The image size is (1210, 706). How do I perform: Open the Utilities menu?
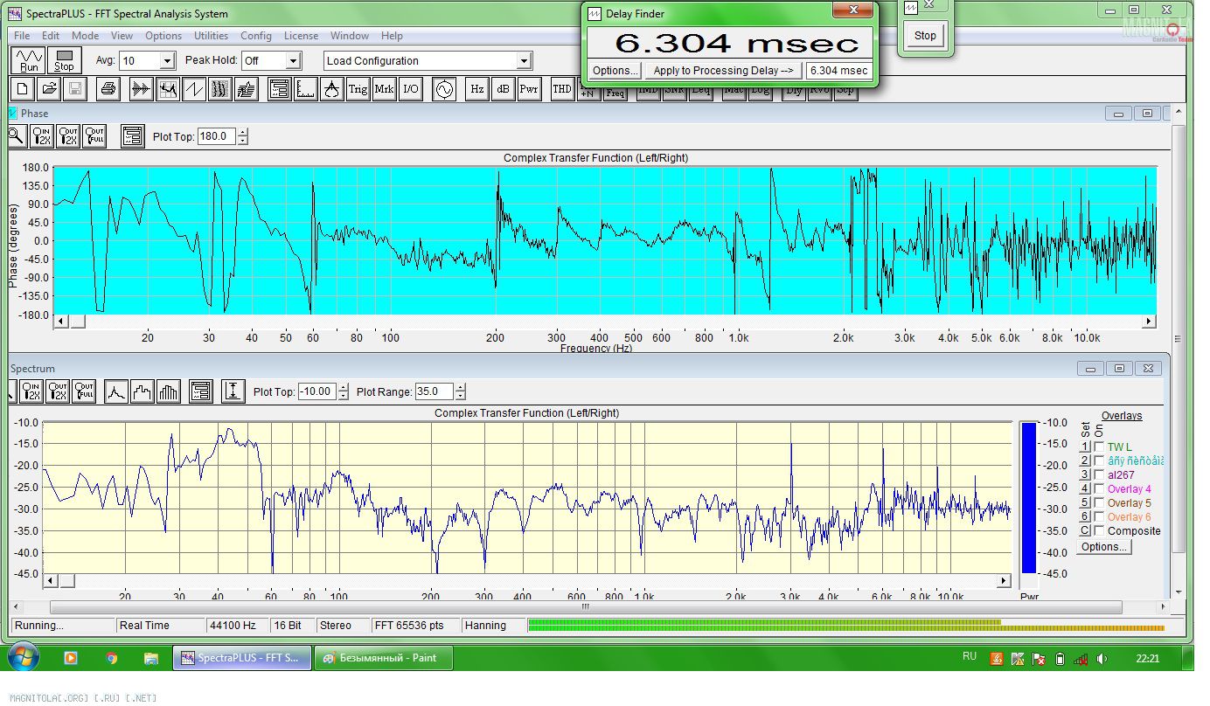(211, 36)
